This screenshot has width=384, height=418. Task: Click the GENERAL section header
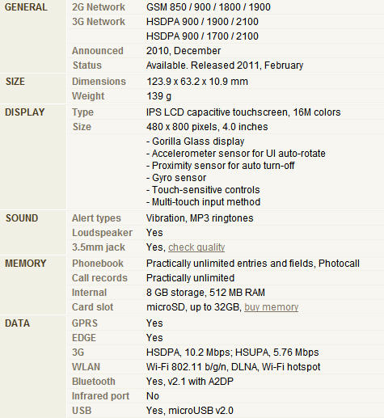click(x=26, y=7)
